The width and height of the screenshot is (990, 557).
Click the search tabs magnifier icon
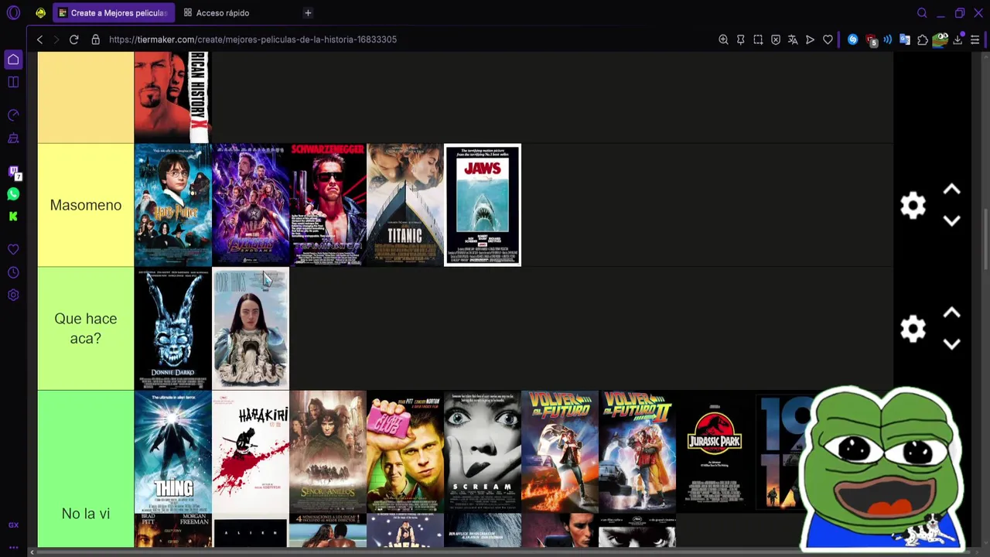tap(922, 13)
